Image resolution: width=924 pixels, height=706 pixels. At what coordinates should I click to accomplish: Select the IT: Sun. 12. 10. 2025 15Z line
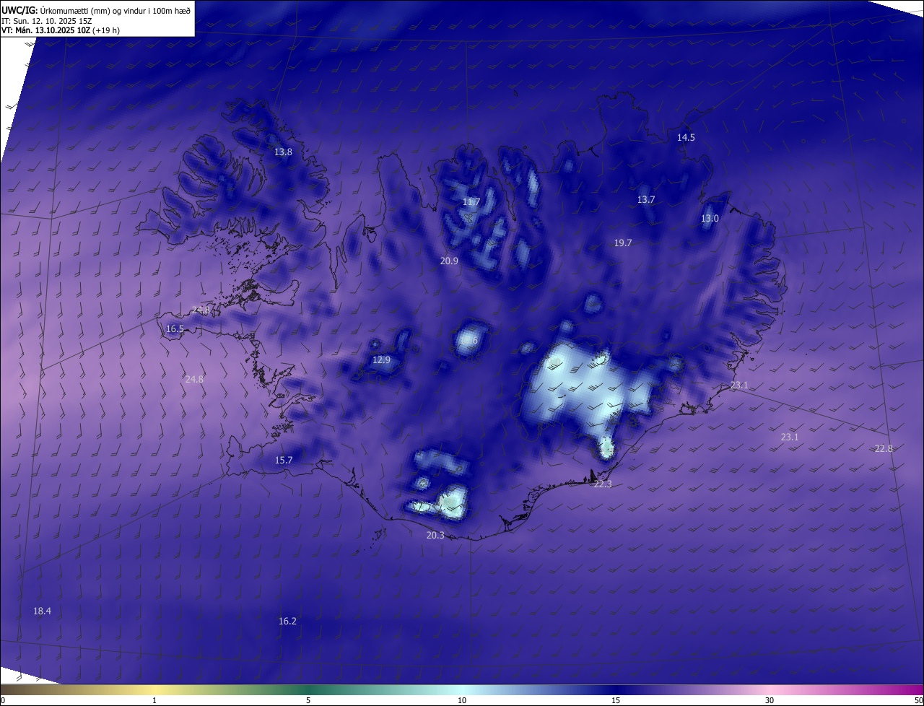click(47, 21)
